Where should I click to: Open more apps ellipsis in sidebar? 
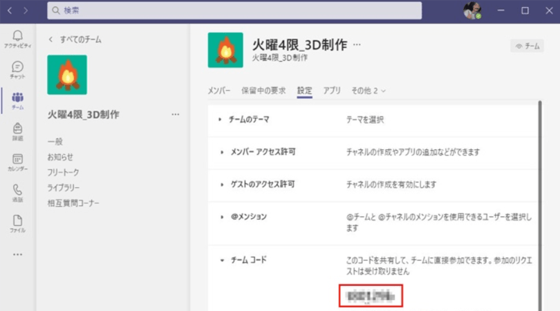(x=17, y=254)
